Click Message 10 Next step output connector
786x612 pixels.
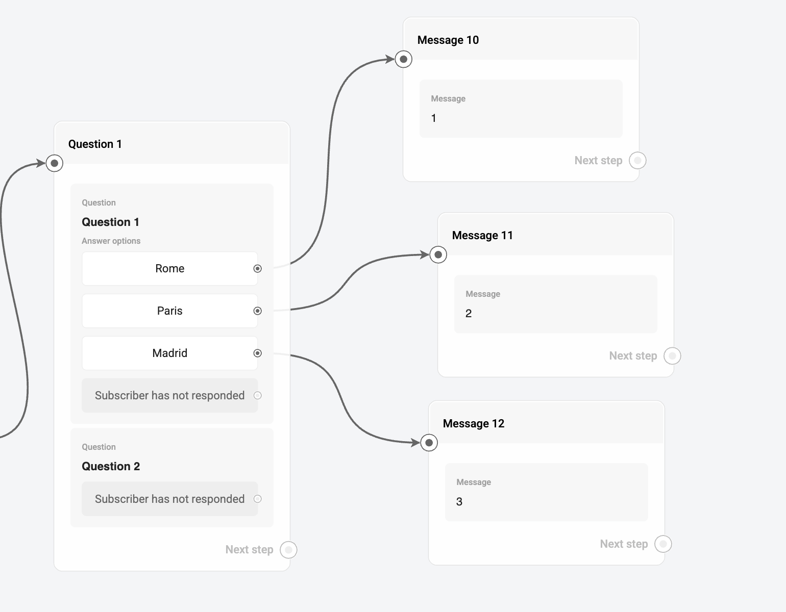coord(637,161)
